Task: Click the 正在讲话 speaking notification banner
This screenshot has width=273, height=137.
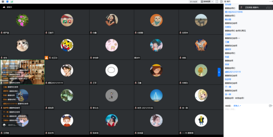Action: click(256, 7)
